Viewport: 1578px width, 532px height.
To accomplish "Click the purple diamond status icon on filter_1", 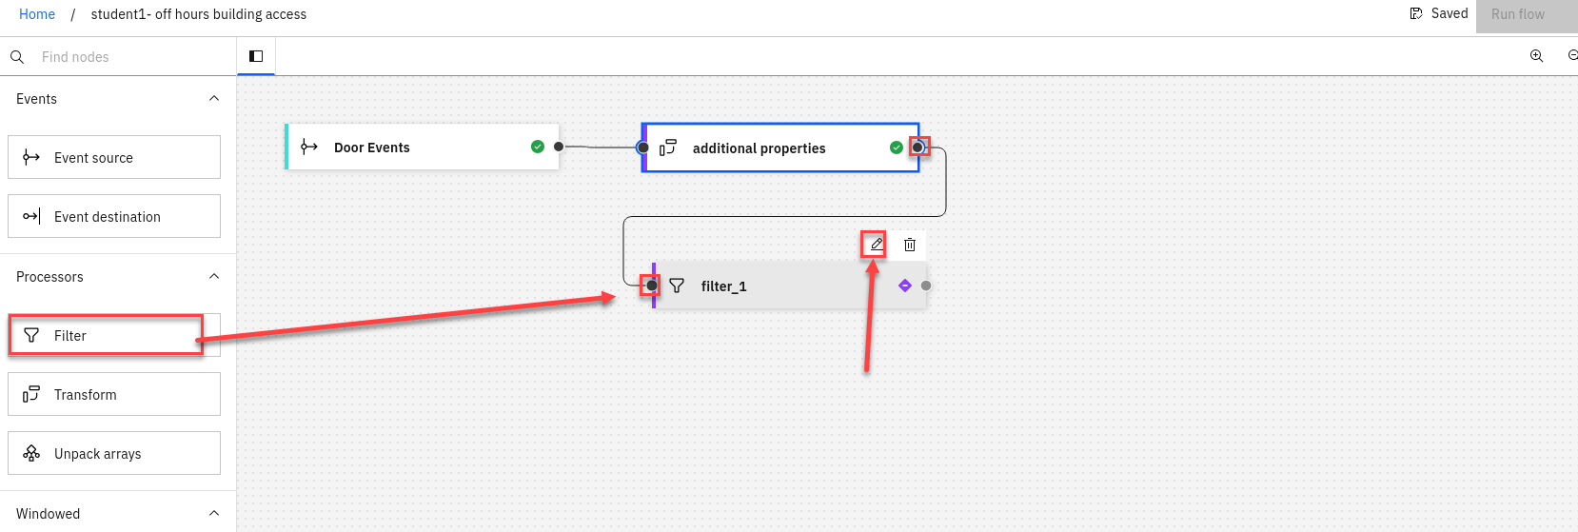I will (x=905, y=286).
